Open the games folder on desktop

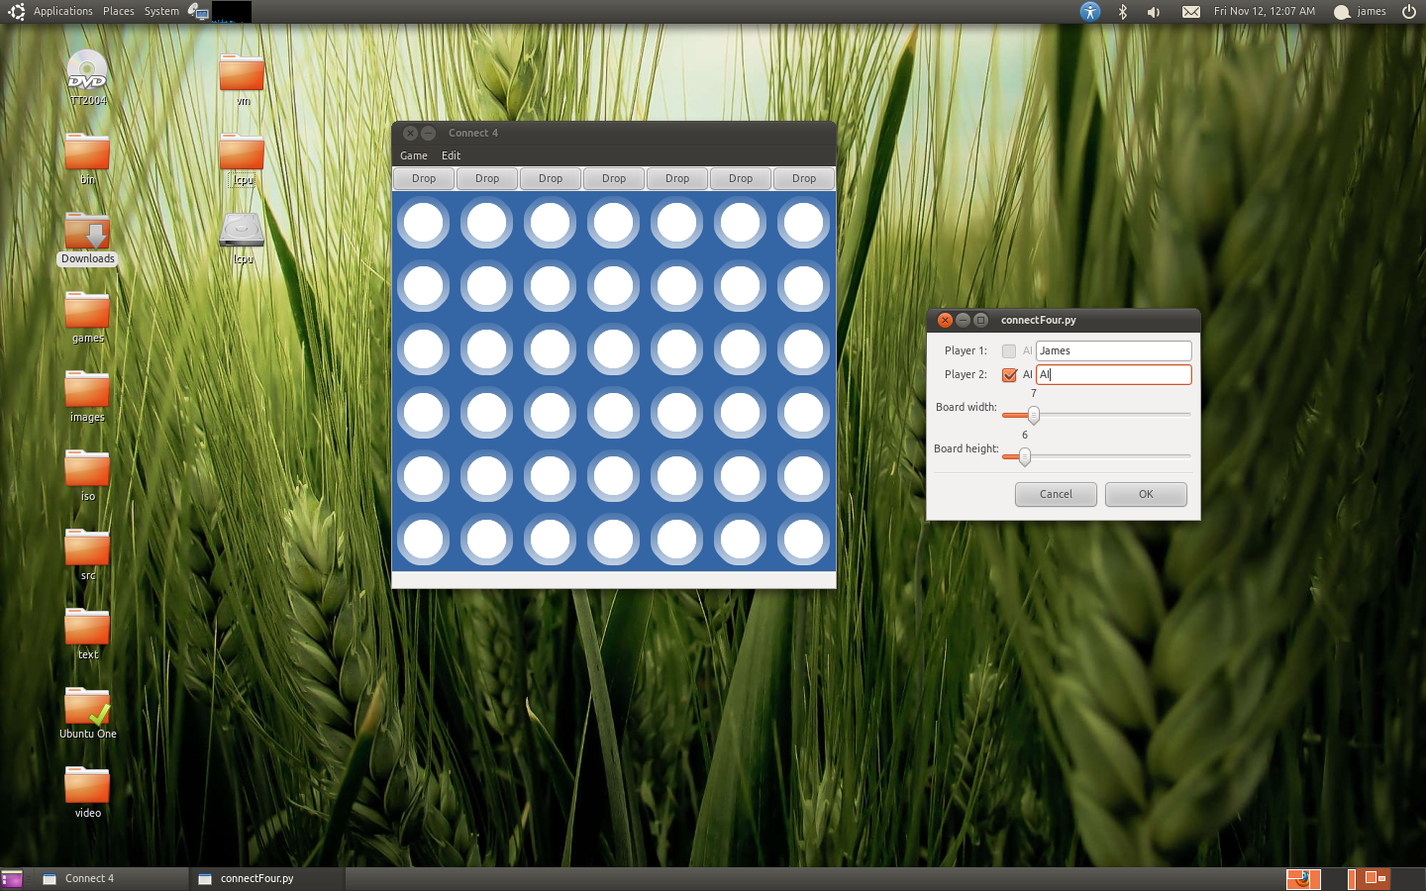tap(87, 311)
